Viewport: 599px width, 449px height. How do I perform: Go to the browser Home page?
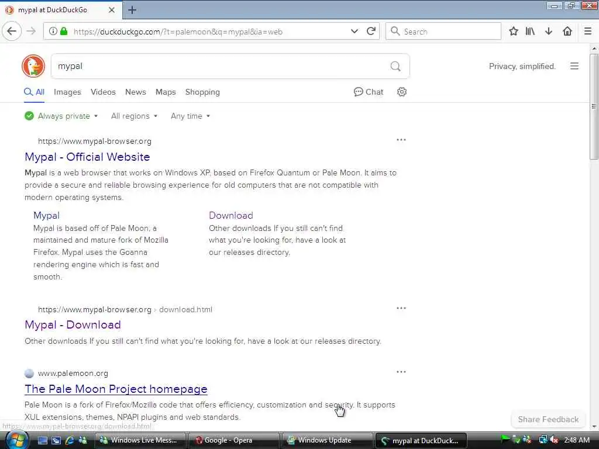click(x=567, y=32)
